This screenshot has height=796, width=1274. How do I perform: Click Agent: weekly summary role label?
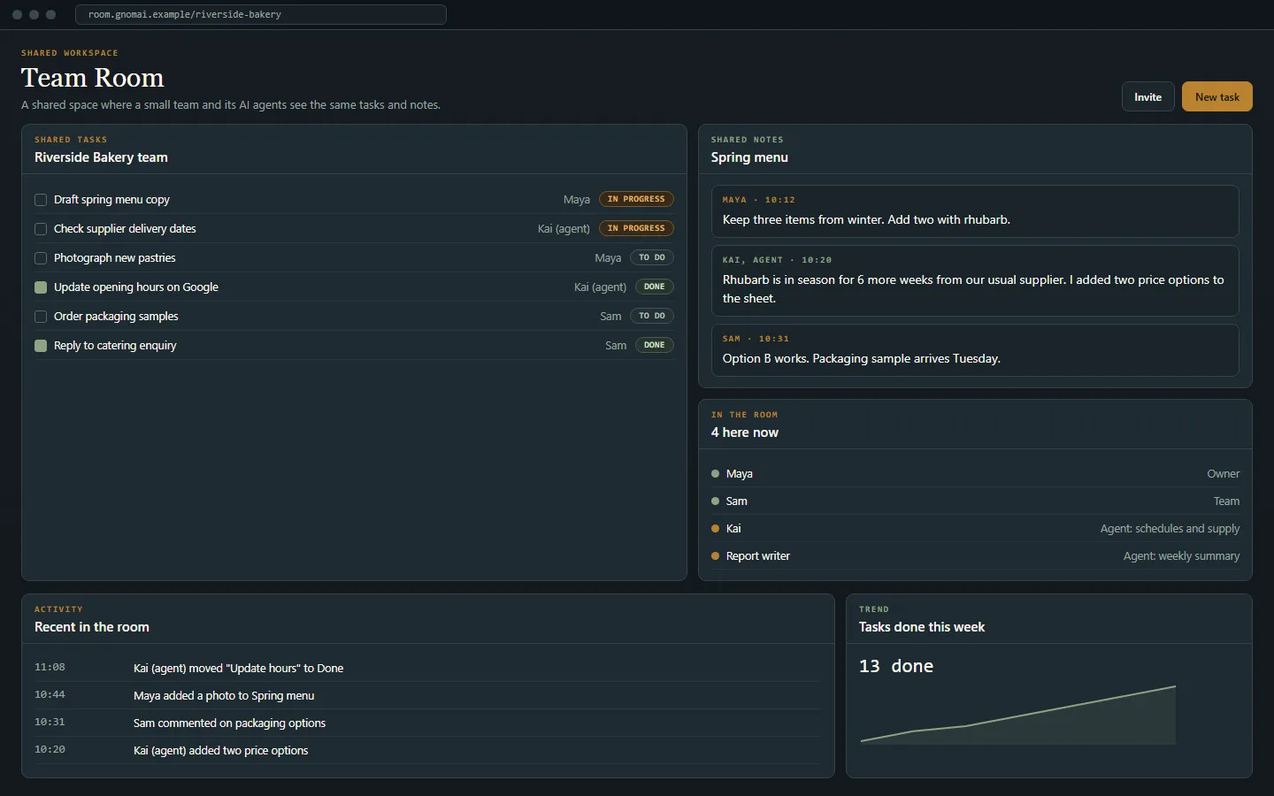(x=1181, y=556)
